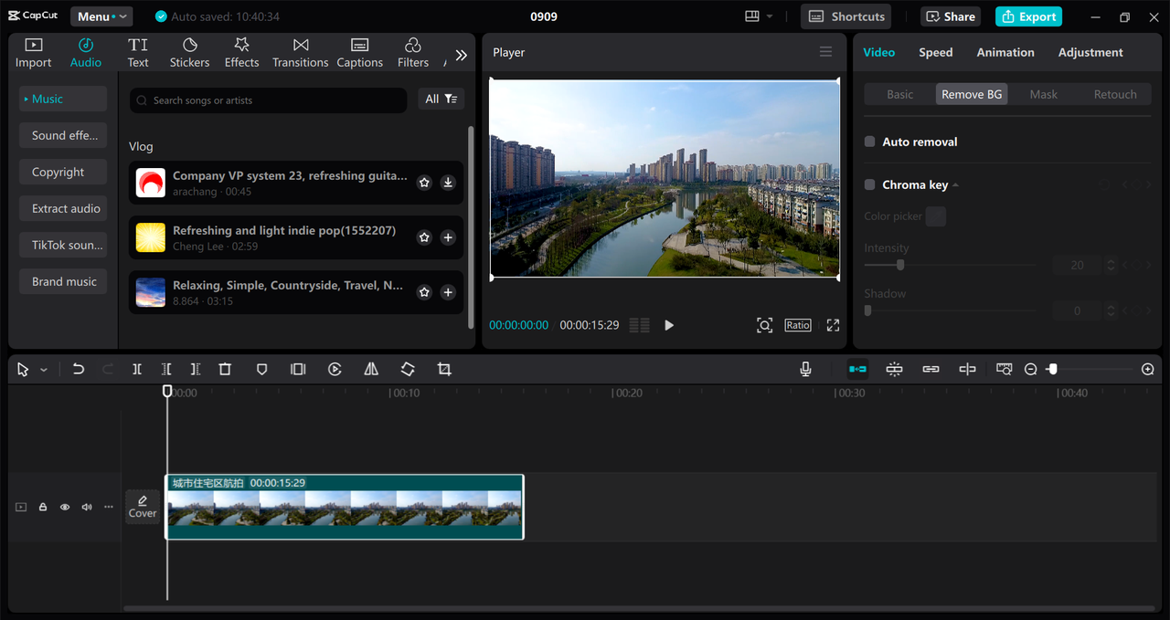Open the player zoom/fit view icon
1170x620 pixels.
764,325
